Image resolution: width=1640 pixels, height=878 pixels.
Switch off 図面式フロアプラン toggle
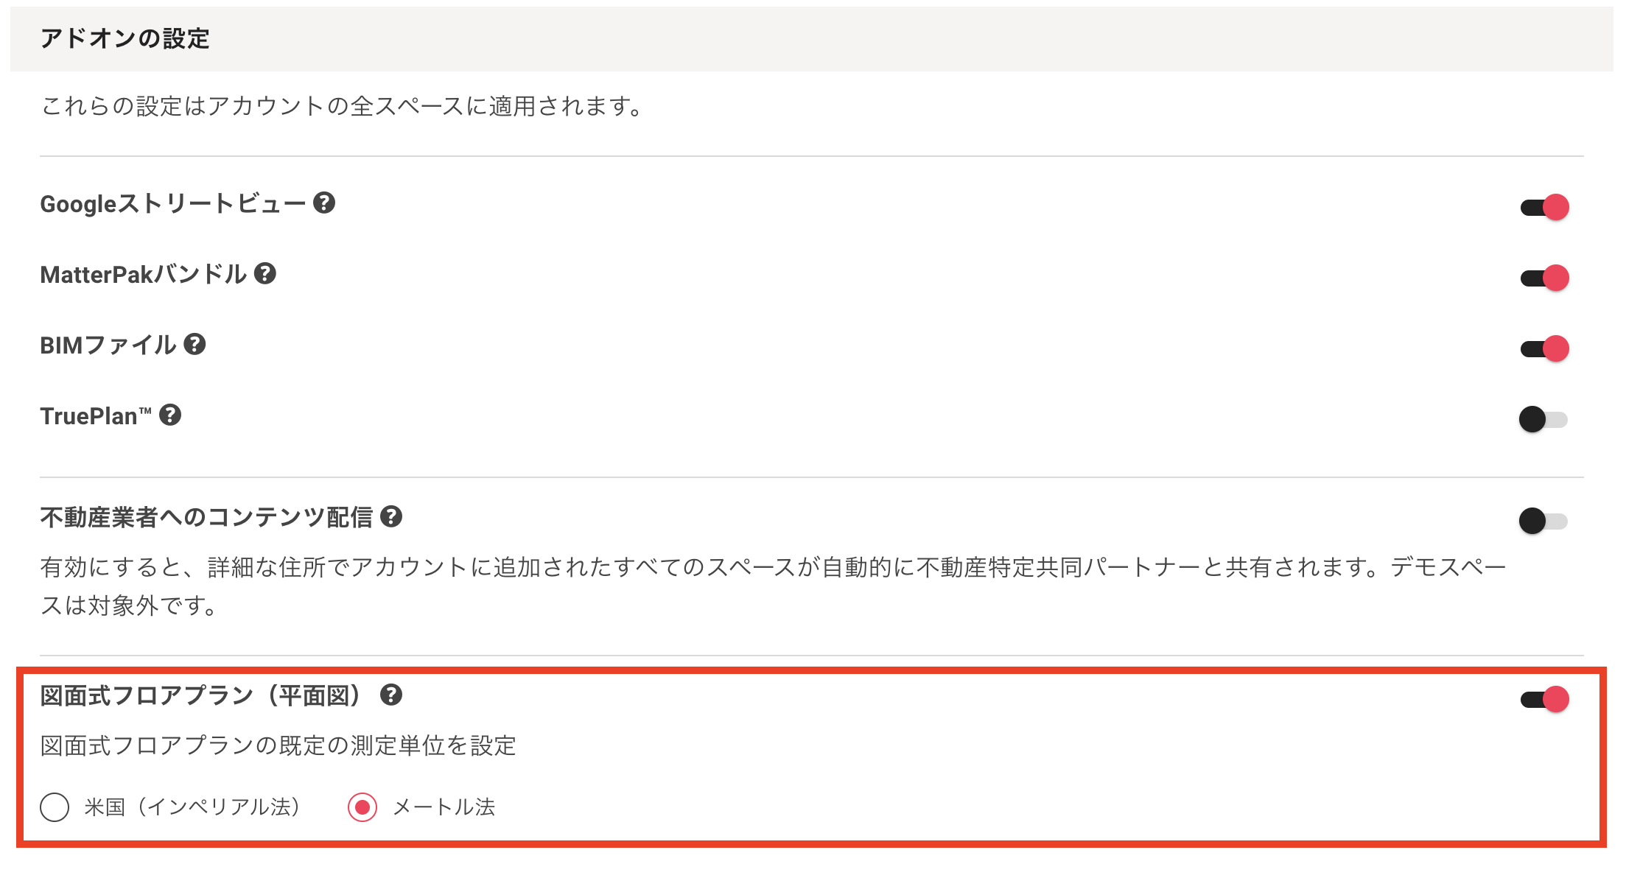coord(1544,699)
